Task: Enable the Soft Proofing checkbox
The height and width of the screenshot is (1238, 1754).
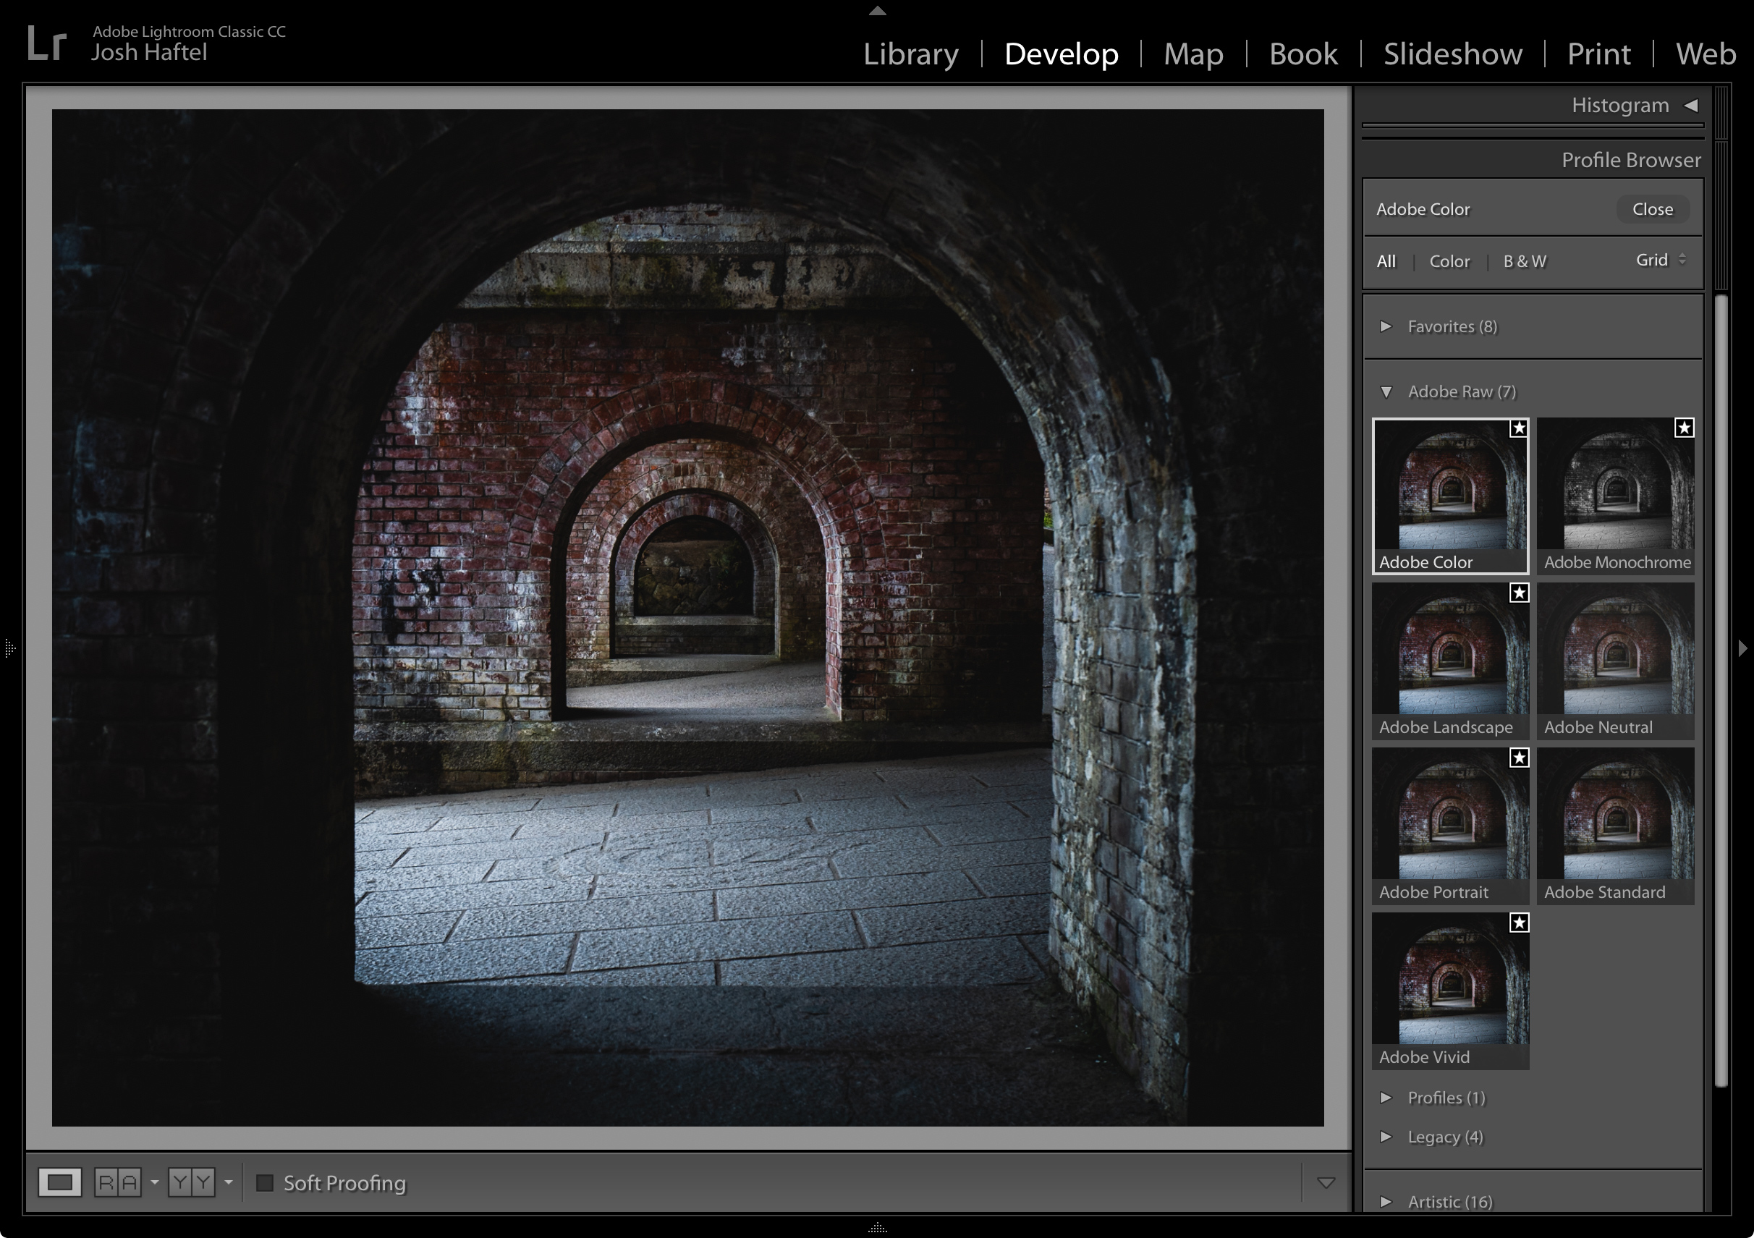Action: pyautogui.click(x=266, y=1182)
